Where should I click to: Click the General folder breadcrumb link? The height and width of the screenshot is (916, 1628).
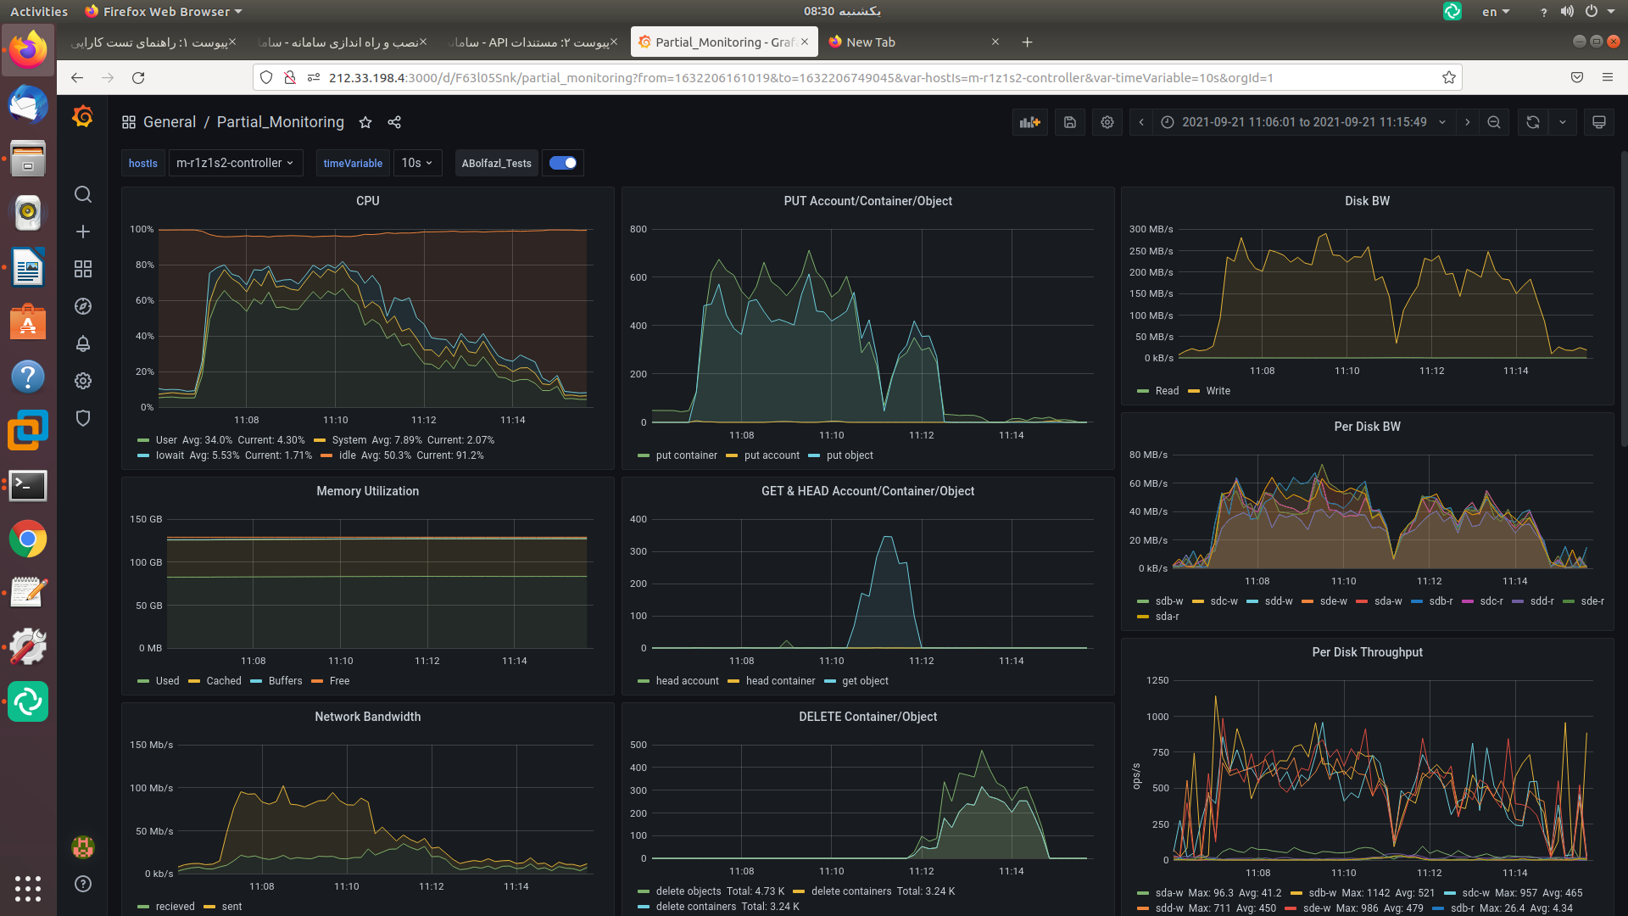[x=170, y=122]
